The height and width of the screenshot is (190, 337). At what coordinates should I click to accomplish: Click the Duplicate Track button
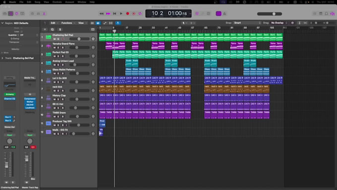click(52, 29)
